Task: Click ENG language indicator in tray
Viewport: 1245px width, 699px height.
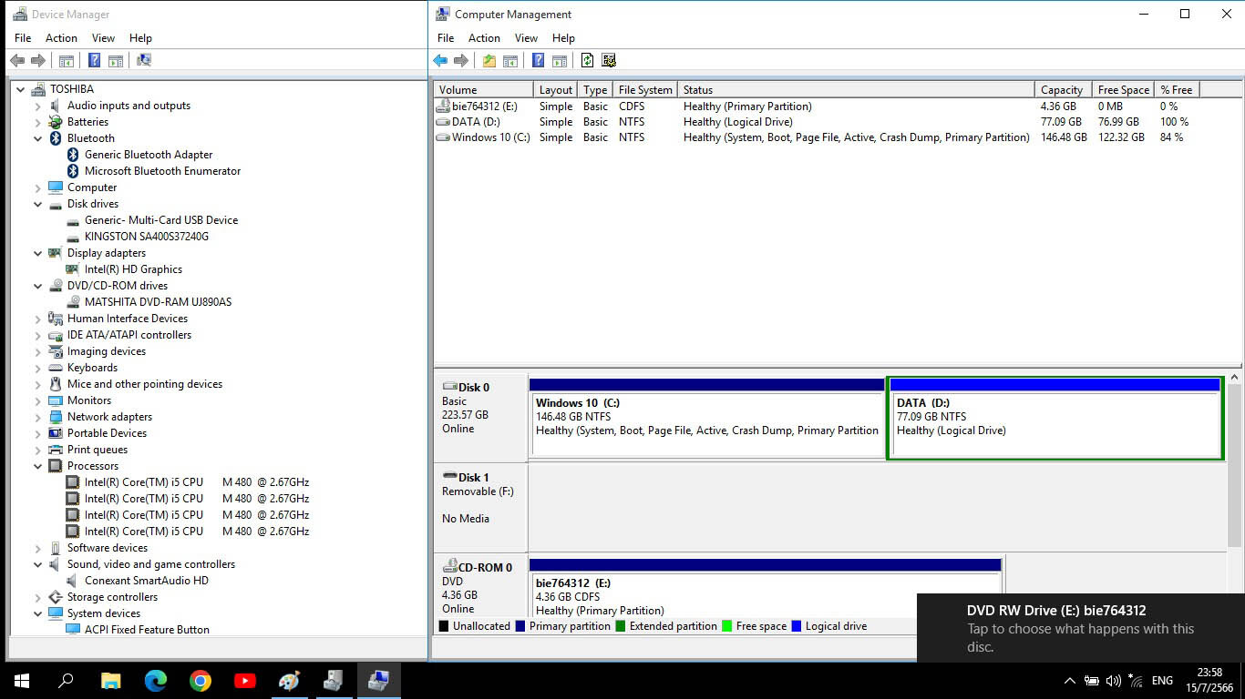Action: (1162, 681)
